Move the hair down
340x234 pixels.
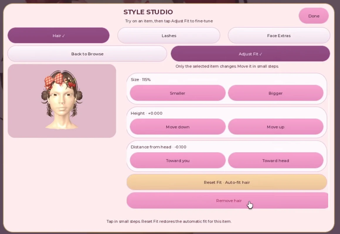(178, 127)
